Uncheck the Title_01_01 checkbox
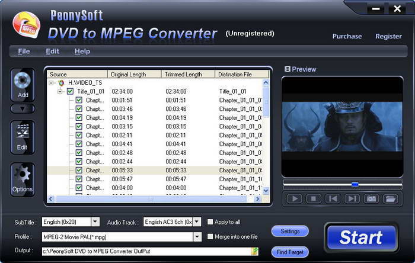 [70, 91]
